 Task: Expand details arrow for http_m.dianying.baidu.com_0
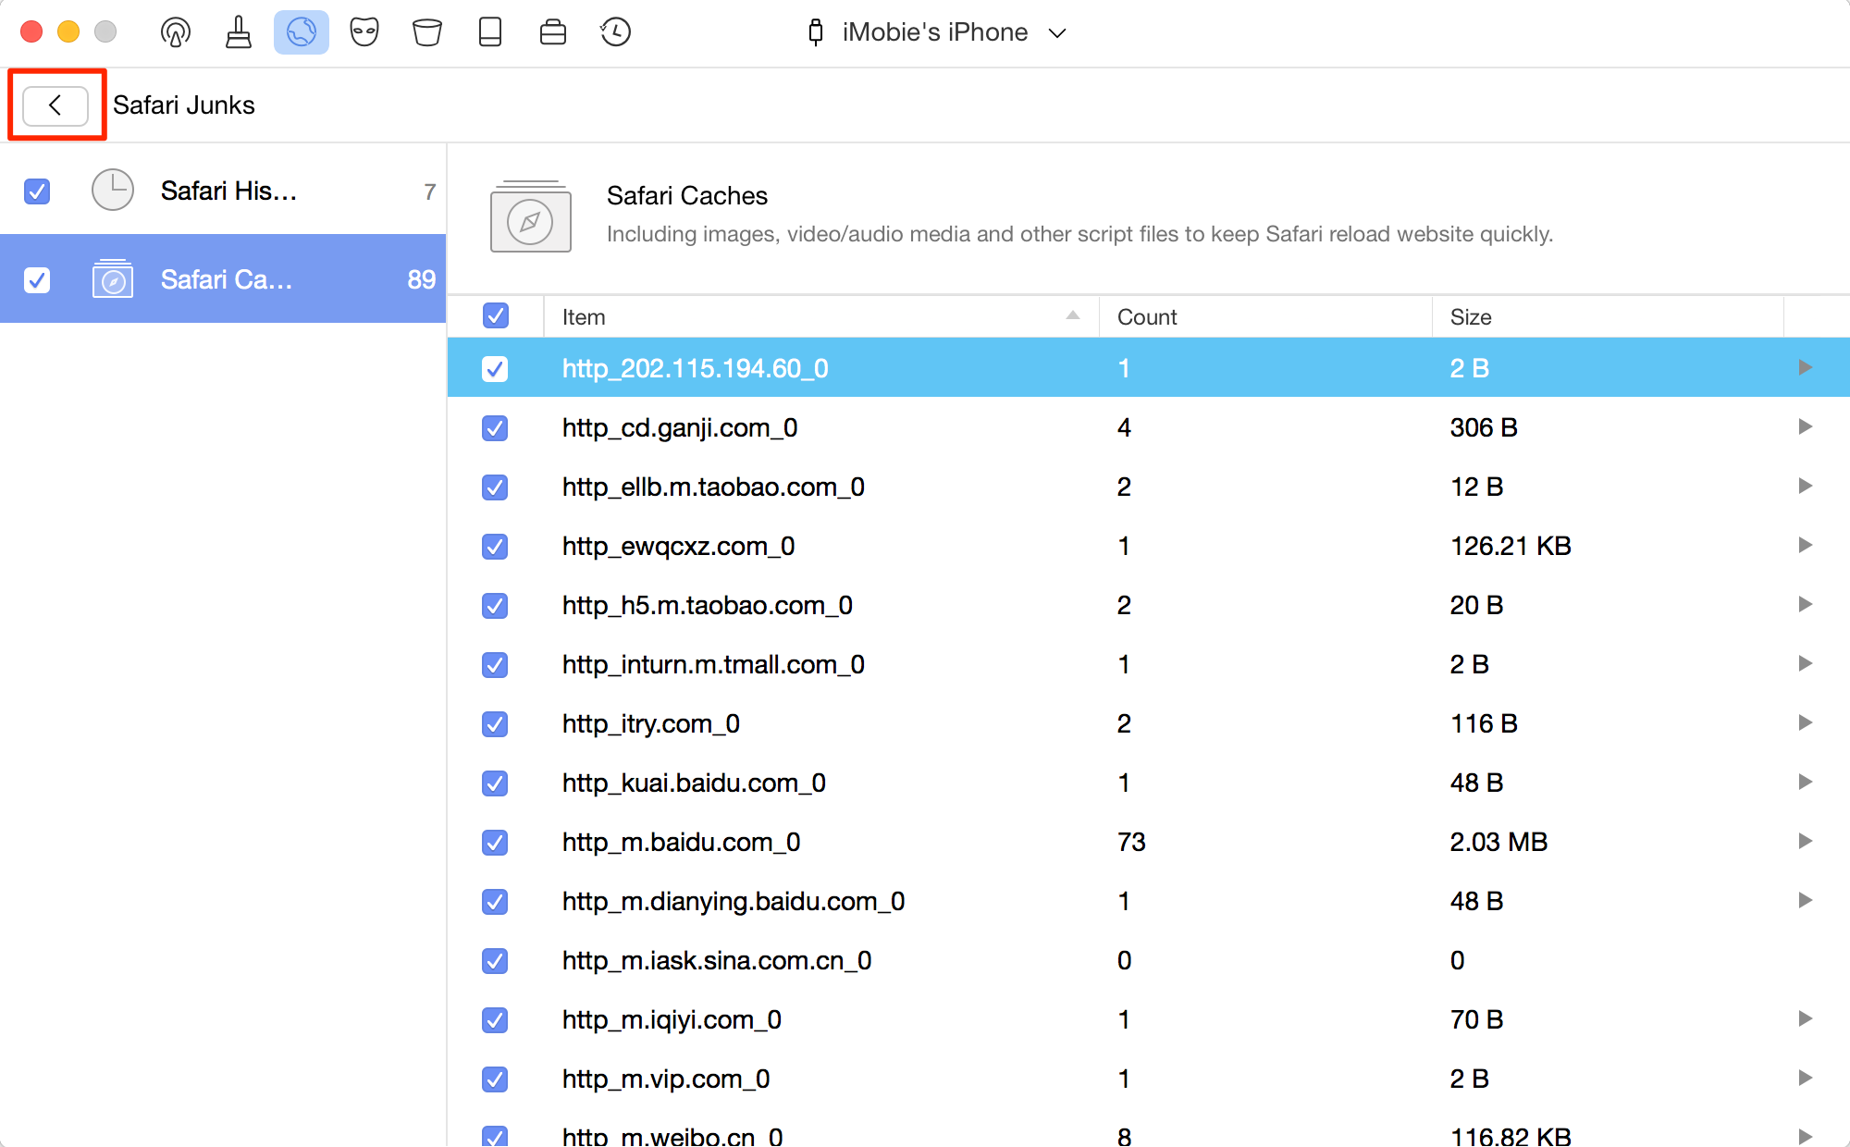[x=1805, y=900]
